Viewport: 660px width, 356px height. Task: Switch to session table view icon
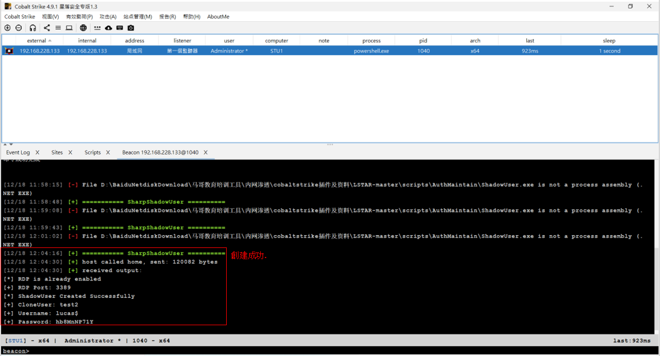tap(58, 28)
